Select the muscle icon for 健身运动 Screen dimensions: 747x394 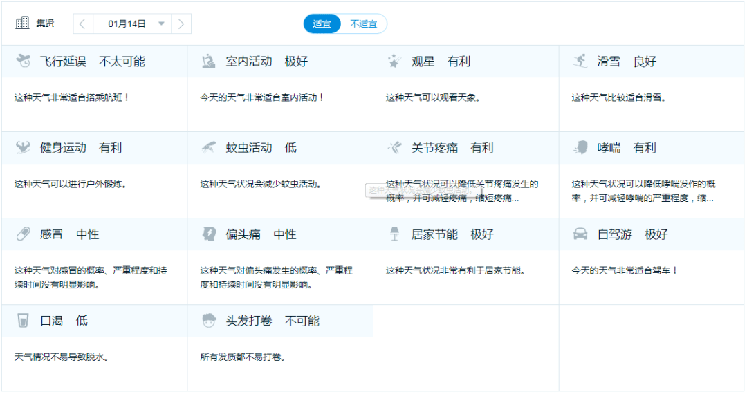pos(23,147)
